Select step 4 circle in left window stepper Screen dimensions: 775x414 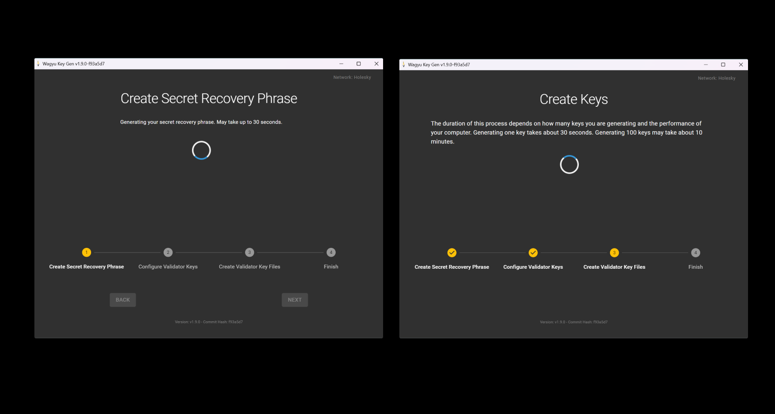pos(331,252)
